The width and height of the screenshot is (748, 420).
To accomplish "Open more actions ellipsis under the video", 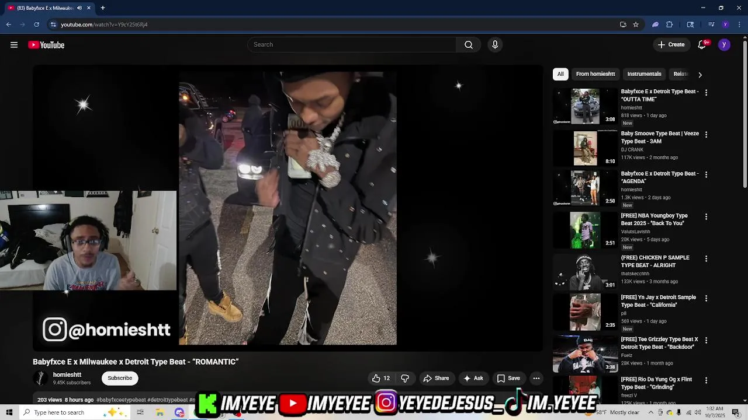I will tap(536, 378).
